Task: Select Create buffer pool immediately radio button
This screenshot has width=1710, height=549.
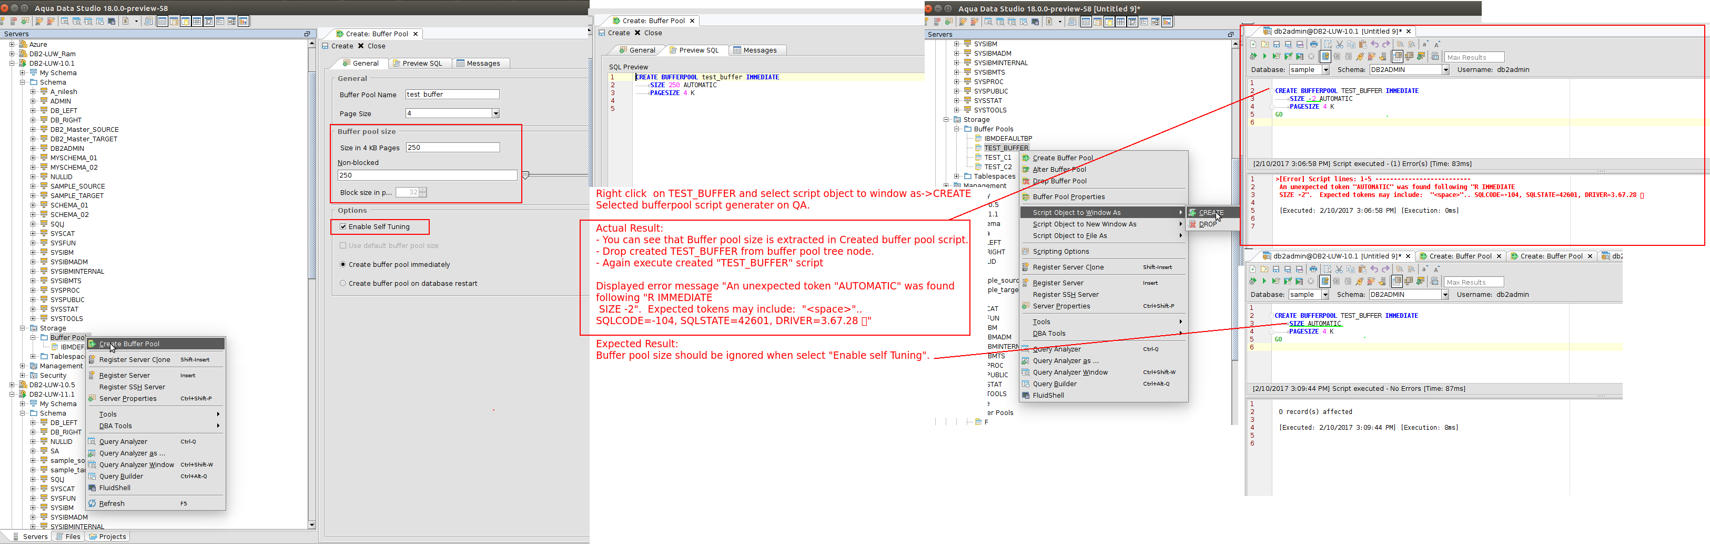Action: (x=343, y=265)
